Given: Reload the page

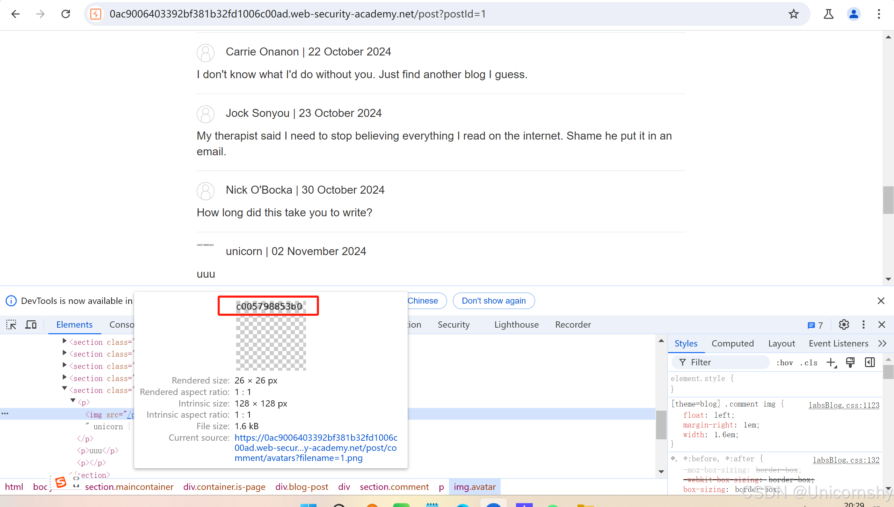Looking at the screenshot, I should [x=66, y=14].
